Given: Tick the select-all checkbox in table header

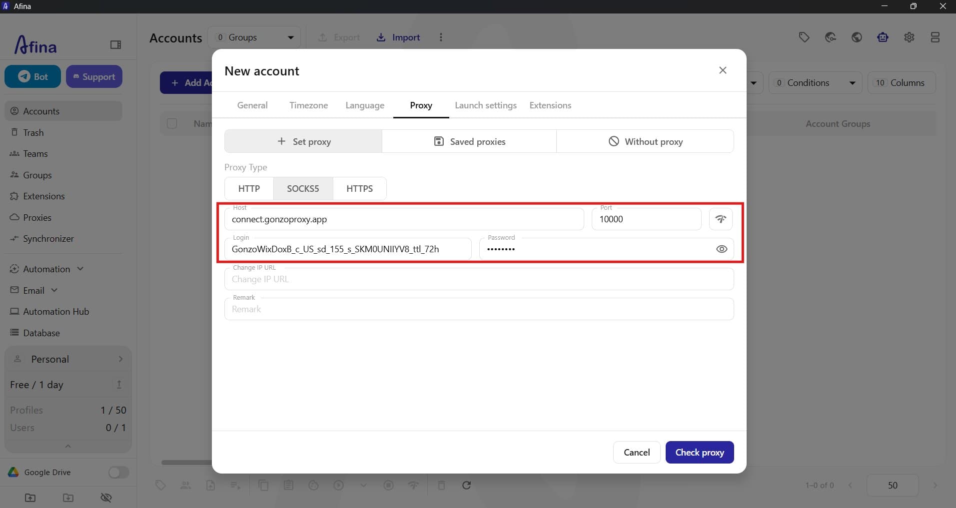Looking at the screenshot, I should click(x=172, y=123).
